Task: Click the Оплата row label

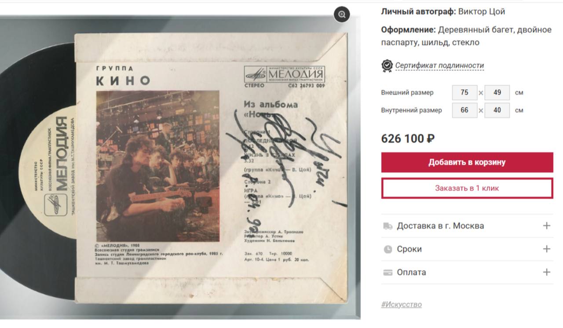Action: click(x=411, y=272)
